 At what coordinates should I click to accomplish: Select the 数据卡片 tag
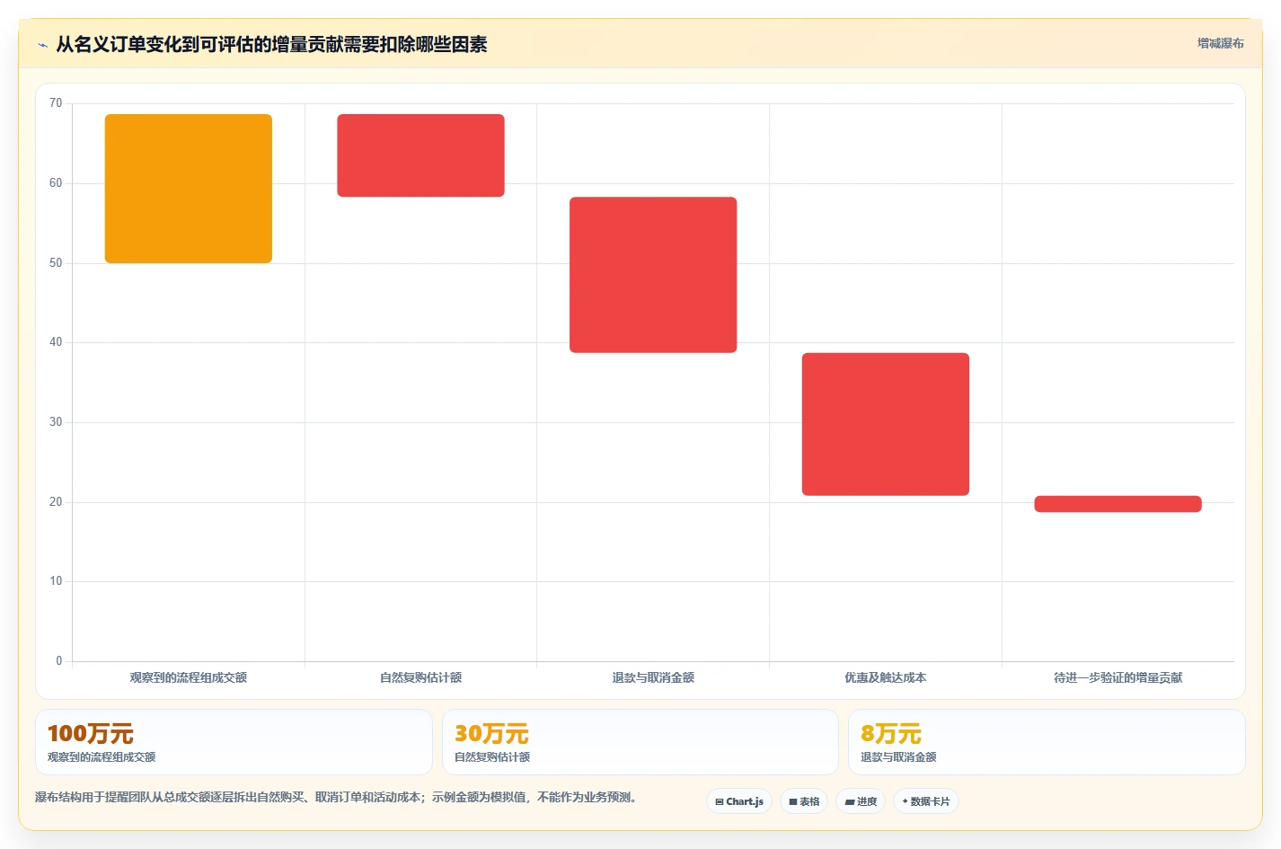click(926, 801)
